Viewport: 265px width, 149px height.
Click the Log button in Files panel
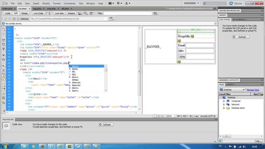(258, 141)
